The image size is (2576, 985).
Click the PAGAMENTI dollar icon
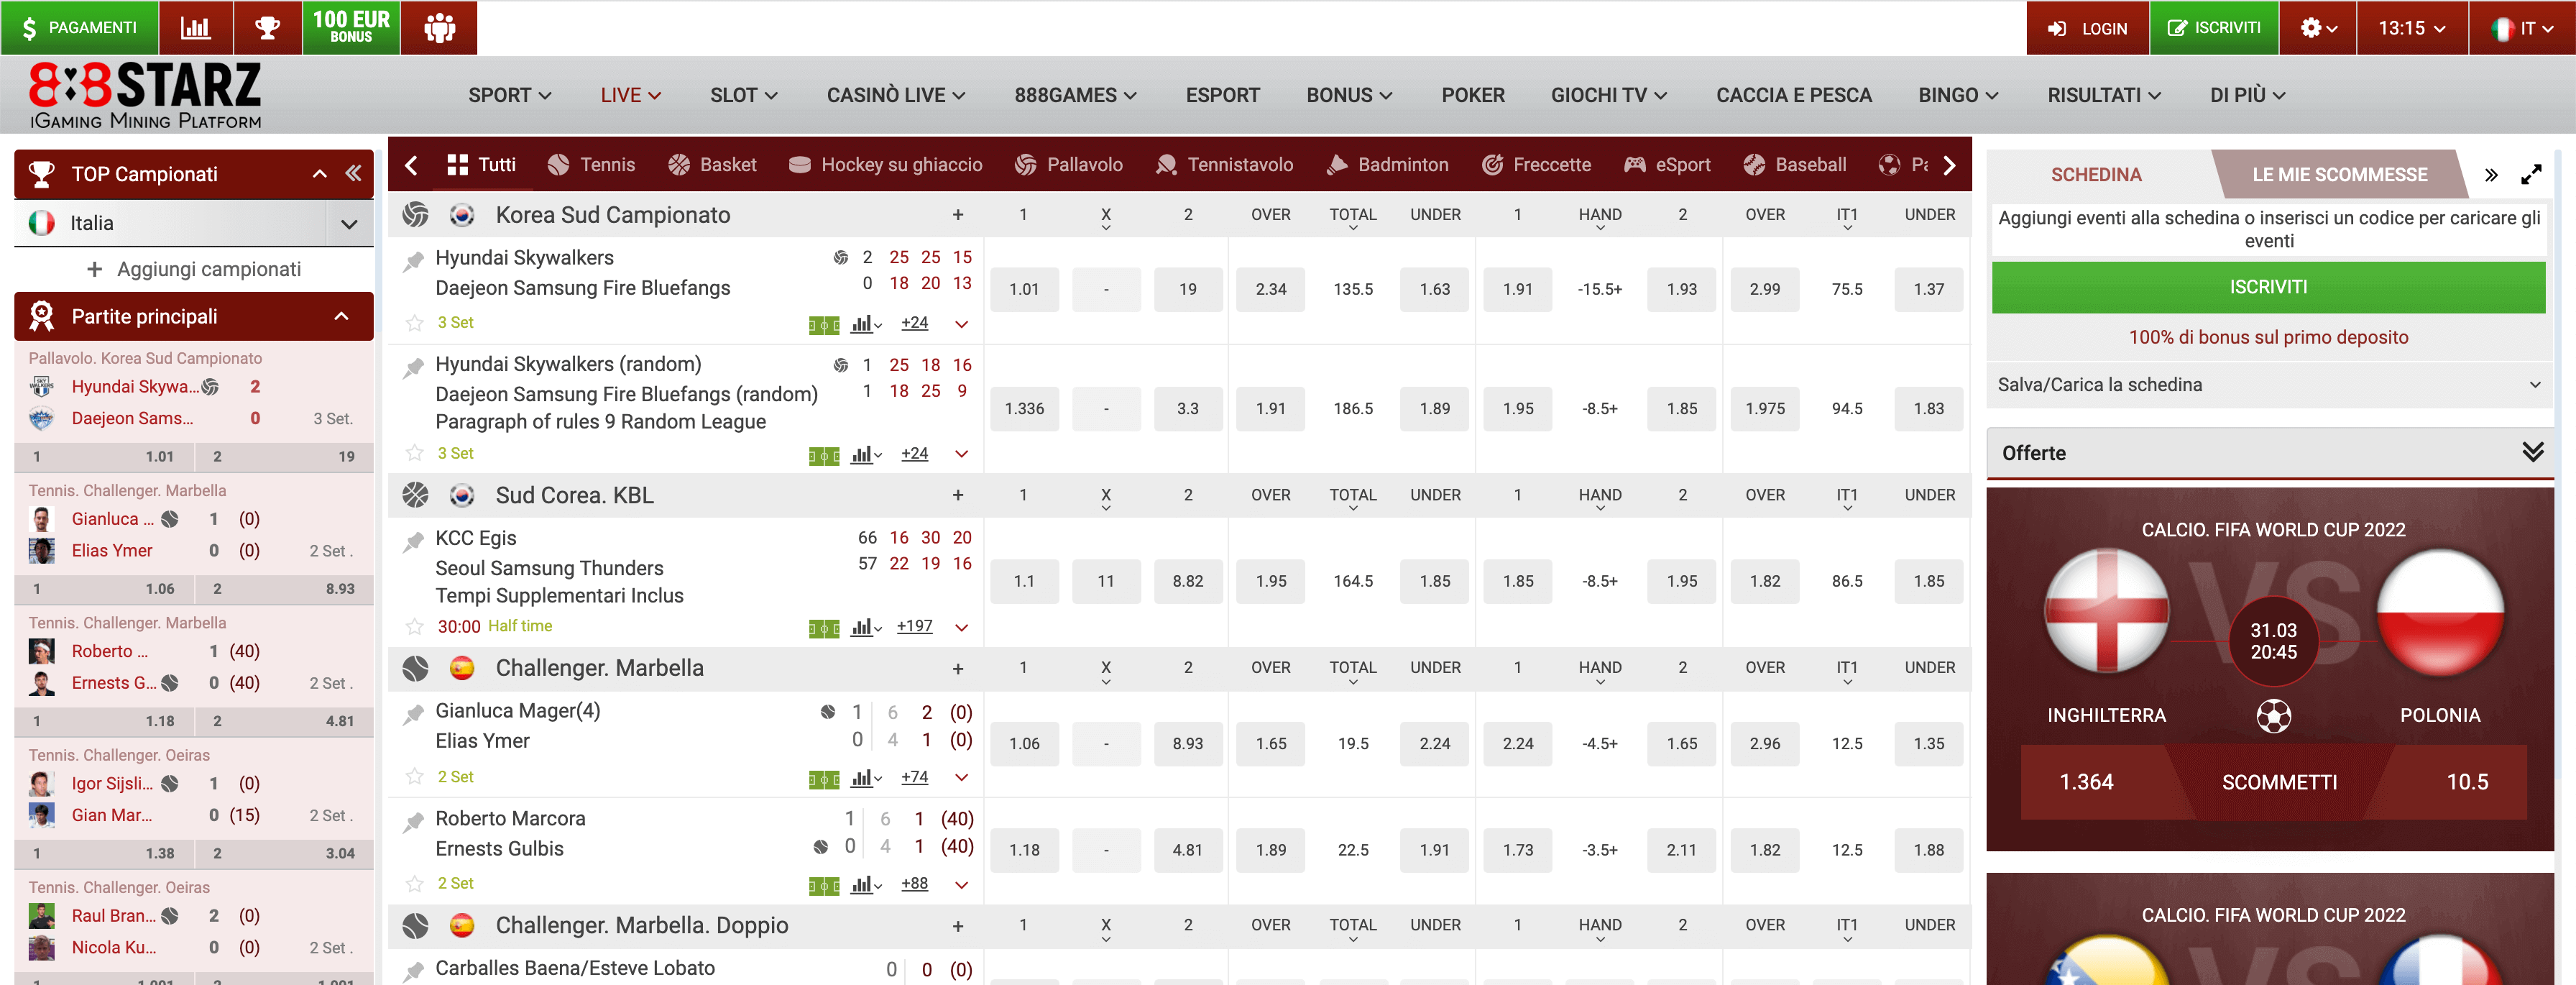(30, 27)
